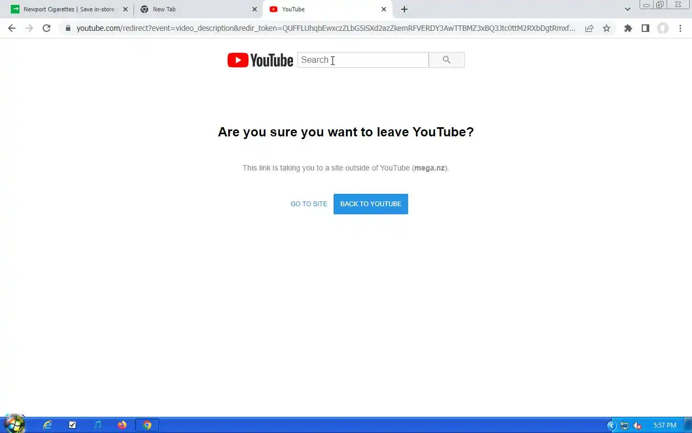Image resolution: width=692 pixels, height=433 pixels.
Task: Toggle the browser side panel icon
Action: pyautogui.click(x=645, y=28)
